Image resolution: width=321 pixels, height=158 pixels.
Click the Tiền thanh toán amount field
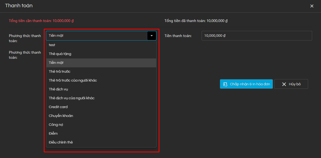tap(257, 36)
